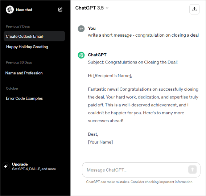206x196 pixels.
Task: Open the Happy Holiday Greeting chat
Action: click(x=27, y=47)
